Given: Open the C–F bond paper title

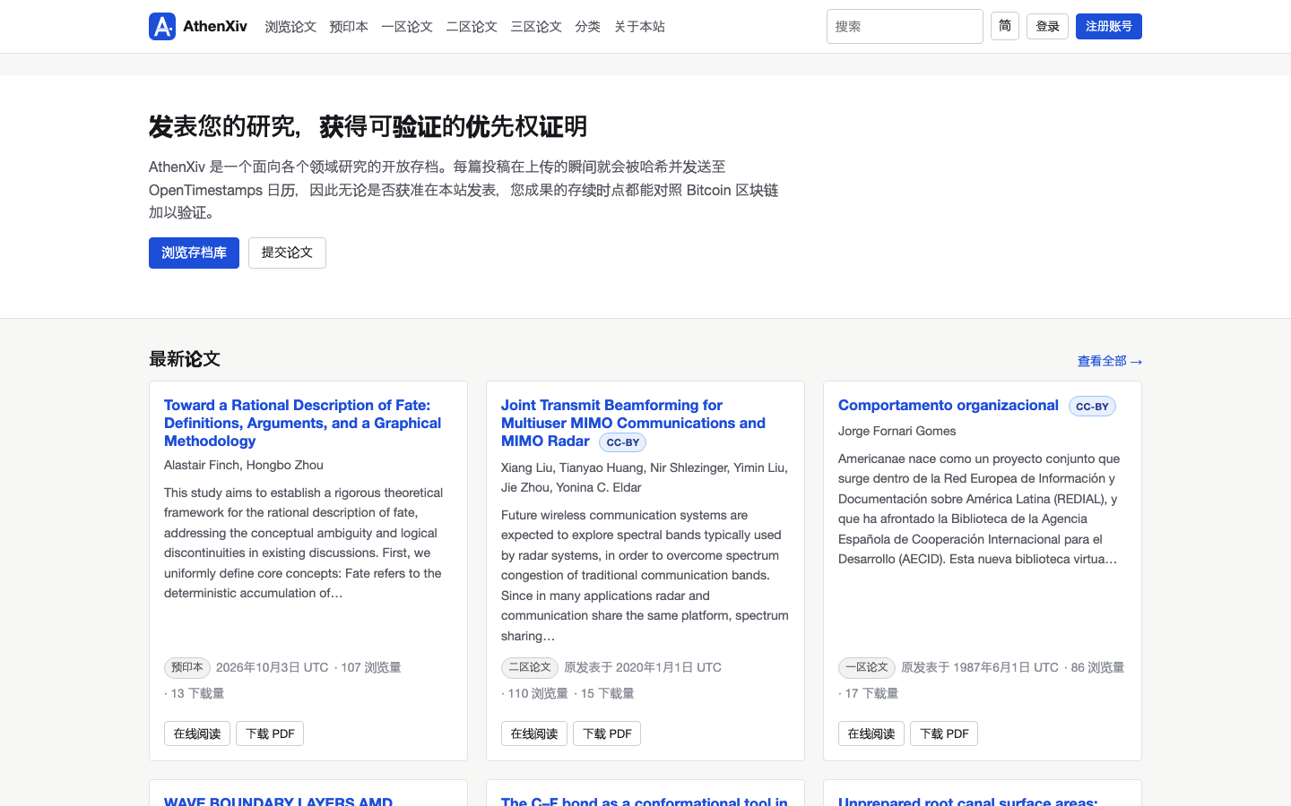Looking at the screenshot, I should click(x=645, y=800).
